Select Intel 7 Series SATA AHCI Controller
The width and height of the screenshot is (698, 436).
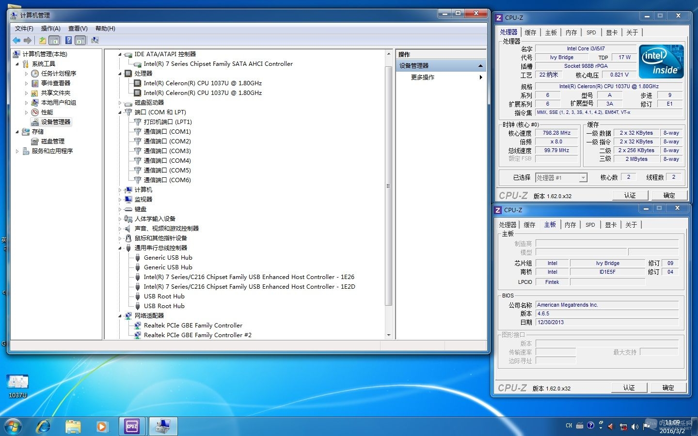coord(218,64)
